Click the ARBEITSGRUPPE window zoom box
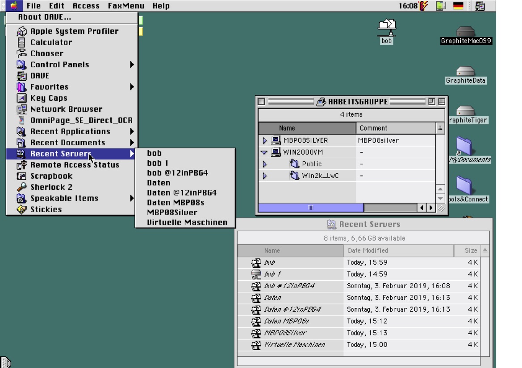This screenshot has height=368, width=522. (x=432, y=102)
